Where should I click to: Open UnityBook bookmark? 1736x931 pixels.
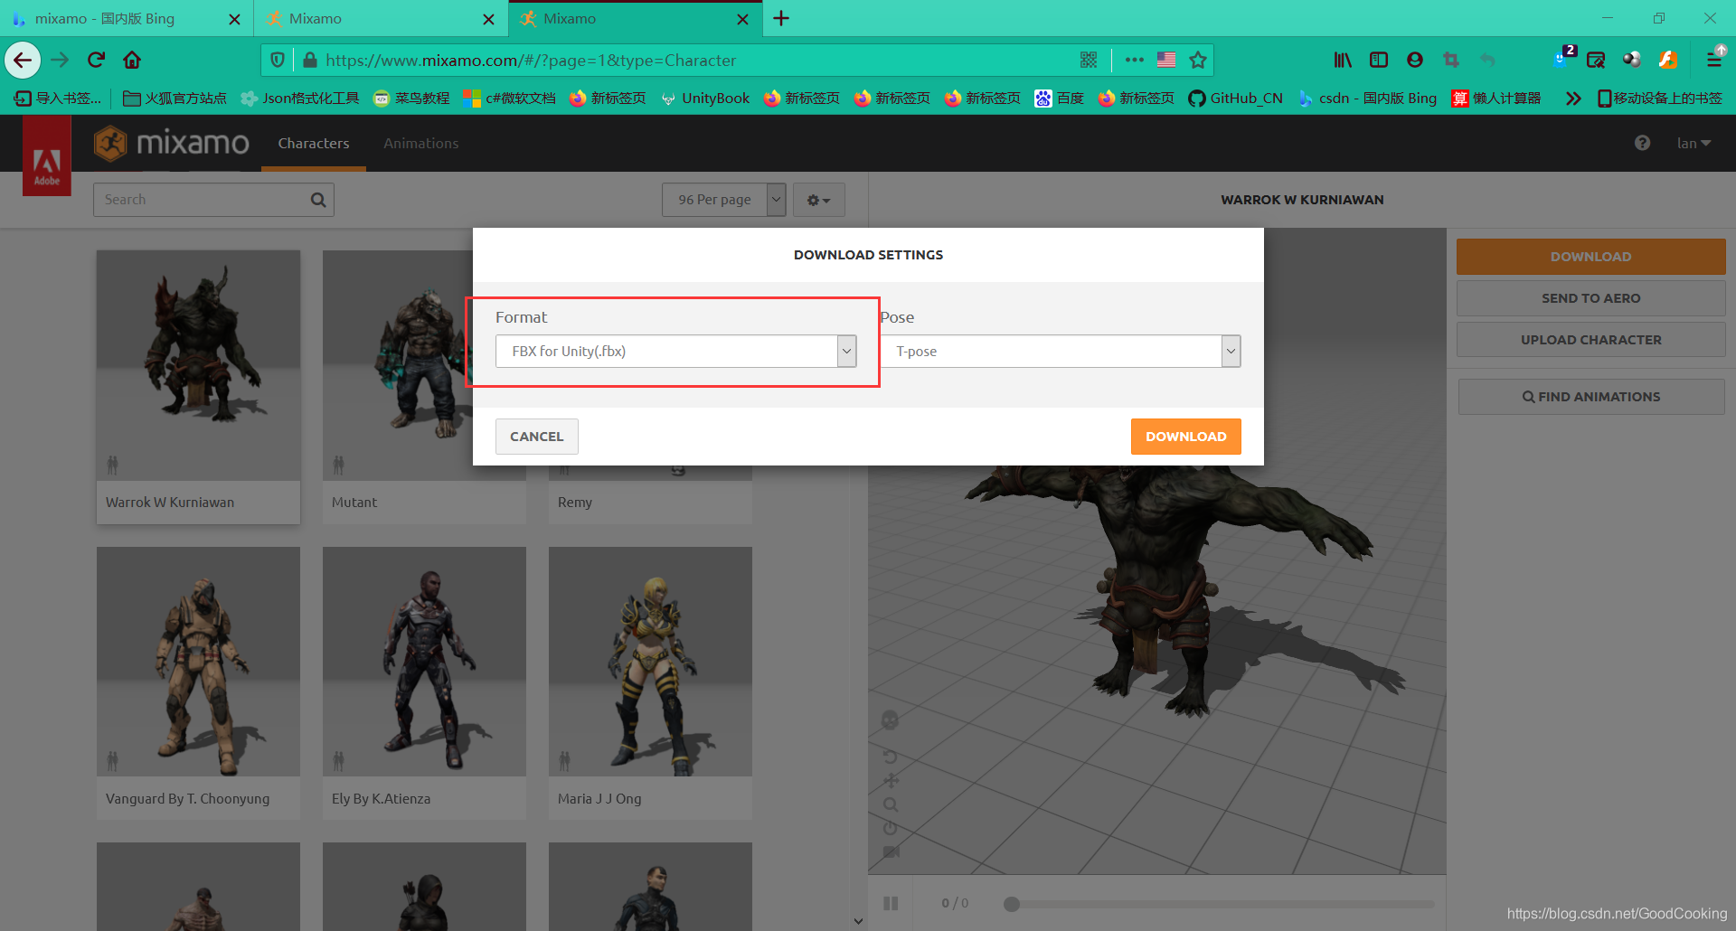tap(705, 99)
